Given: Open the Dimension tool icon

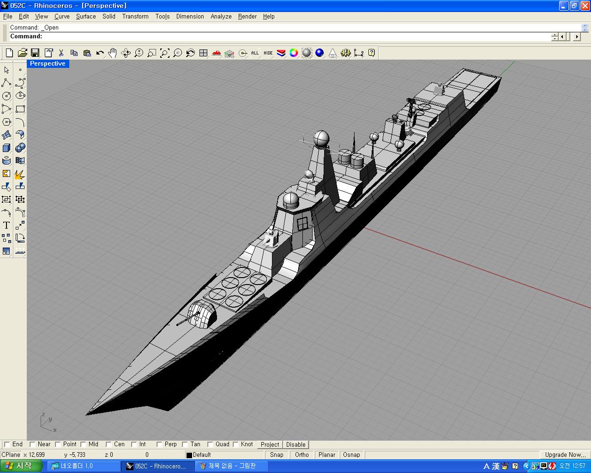Looking at the screenshot, I should click(x=358, y=53).
